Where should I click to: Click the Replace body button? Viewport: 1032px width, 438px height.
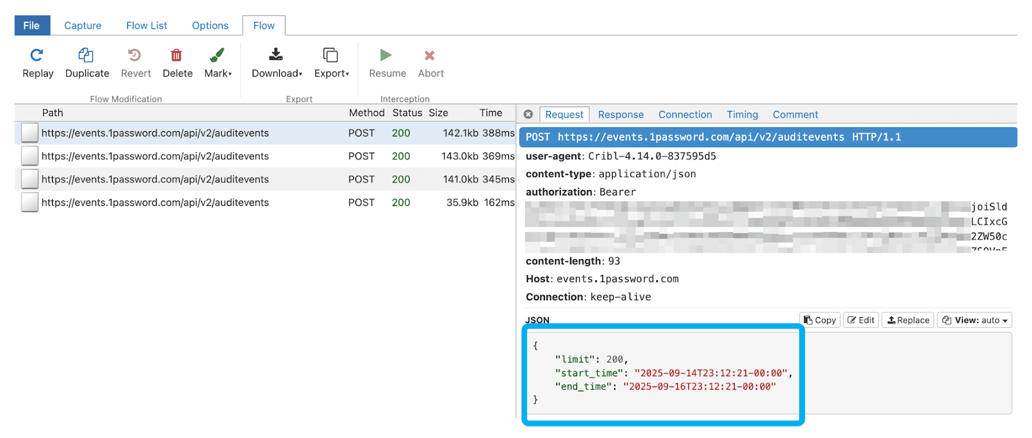[x=908, y=320]
